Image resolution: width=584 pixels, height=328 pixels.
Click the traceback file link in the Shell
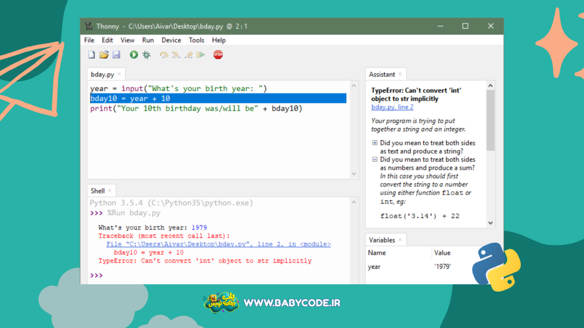(218, 244)
